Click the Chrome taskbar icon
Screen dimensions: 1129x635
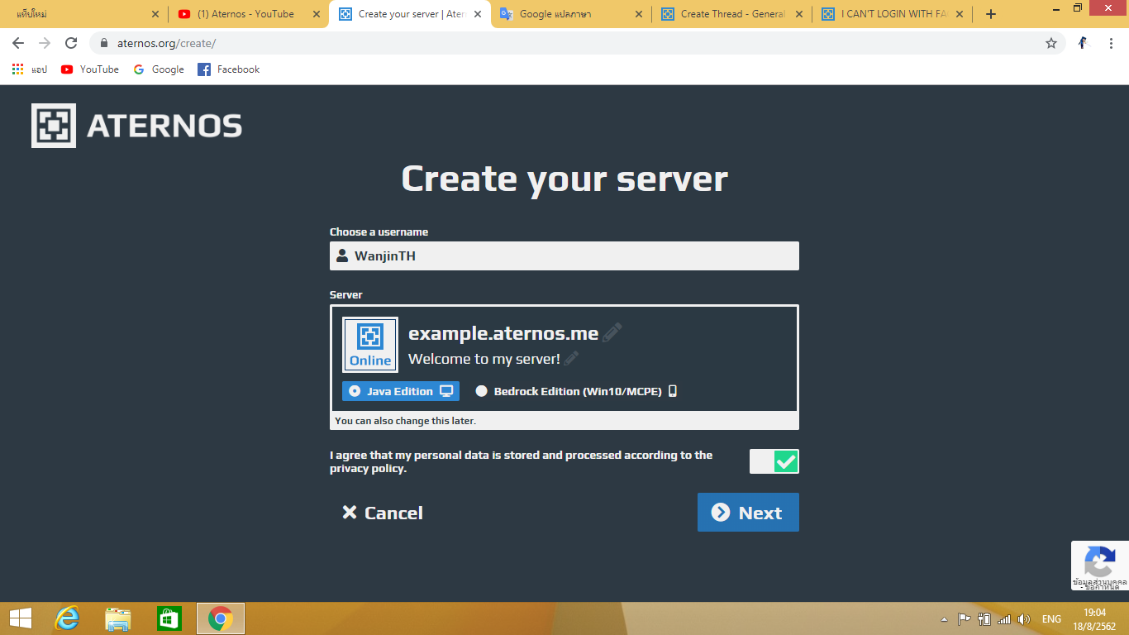pos(220,618)
